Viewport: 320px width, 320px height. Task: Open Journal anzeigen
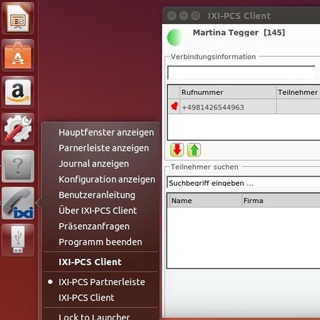[x=94, y=164]
